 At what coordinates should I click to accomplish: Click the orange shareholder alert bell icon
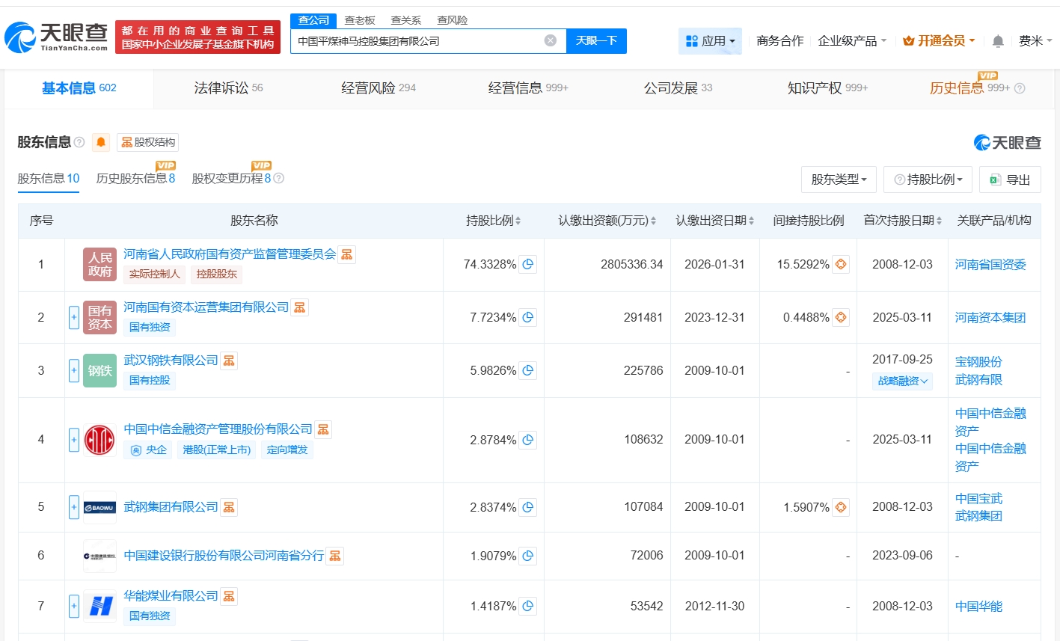[x=101, y=142]
